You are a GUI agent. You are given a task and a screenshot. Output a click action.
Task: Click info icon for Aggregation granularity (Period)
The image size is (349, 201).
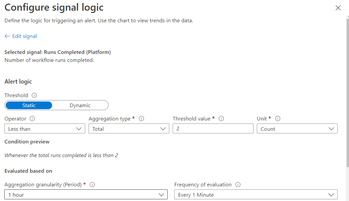tap(92, 185)
